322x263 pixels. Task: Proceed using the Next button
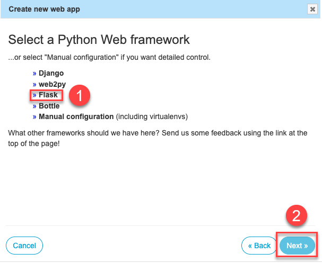click(x=297, y=246)
